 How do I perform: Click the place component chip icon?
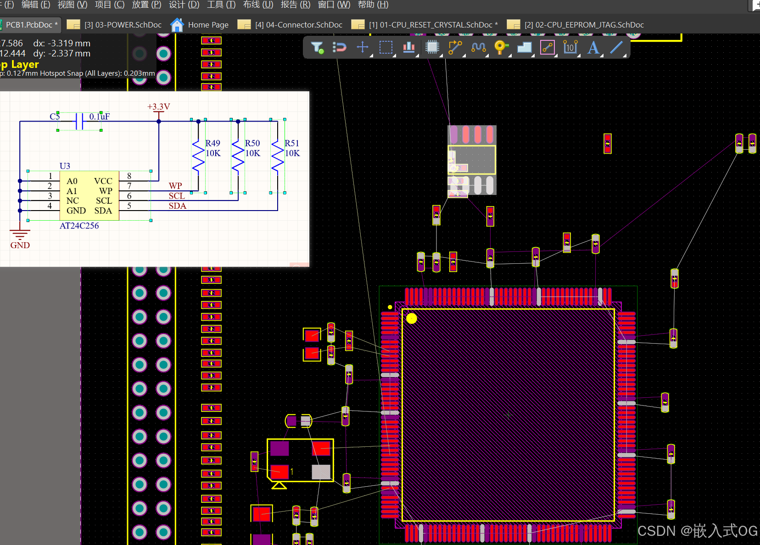(x=432, y=47)
